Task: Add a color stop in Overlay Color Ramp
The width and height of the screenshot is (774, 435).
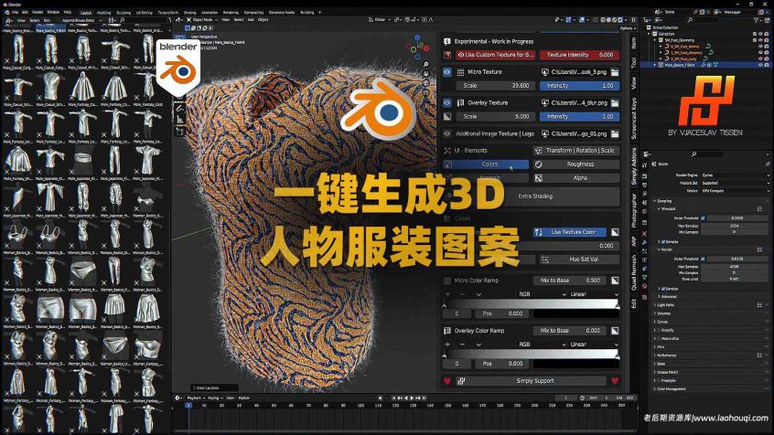Action: [x=447, y=345]
